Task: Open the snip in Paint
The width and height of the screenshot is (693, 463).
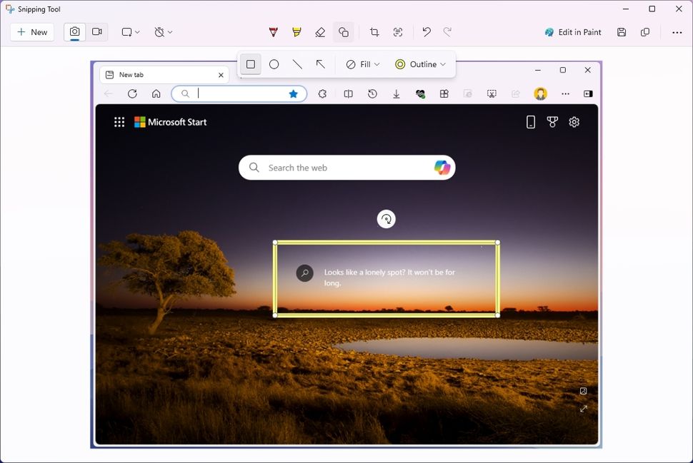Action: [x=572, y=32]
